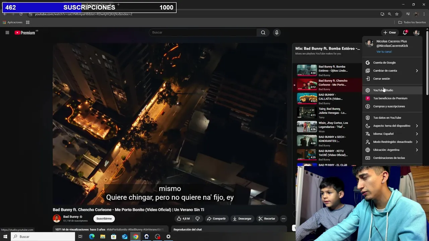The width and height of the screenshot is (429, 241).
Task: Dislike the video with thumbs-down
Action: [198, 219]
